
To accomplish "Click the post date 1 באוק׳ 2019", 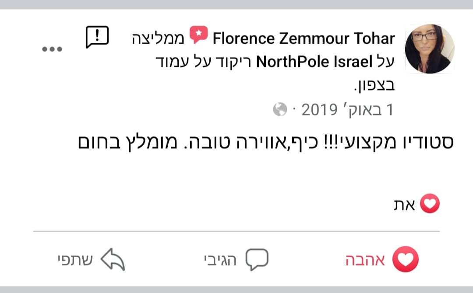I will pos(347,110).
